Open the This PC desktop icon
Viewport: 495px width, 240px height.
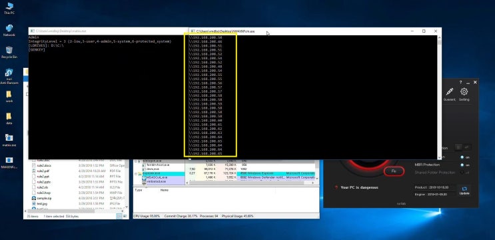[9, 7]
